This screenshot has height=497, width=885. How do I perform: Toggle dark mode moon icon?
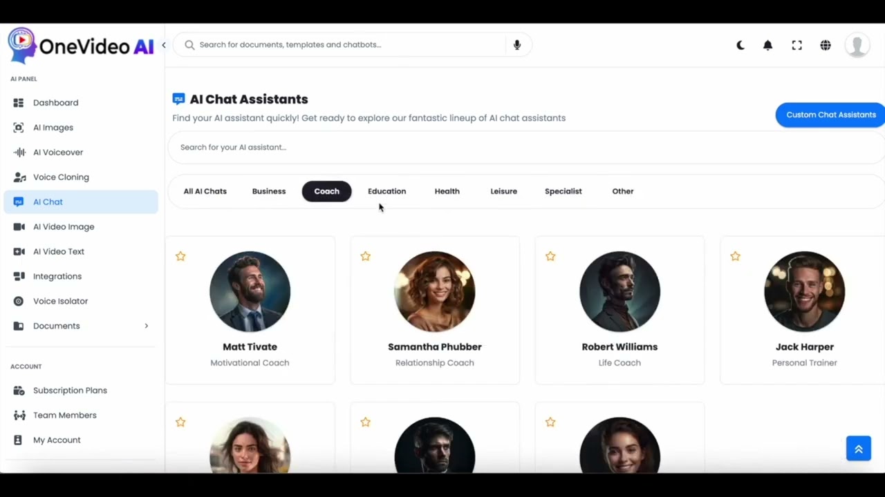[x=740, y=45]
